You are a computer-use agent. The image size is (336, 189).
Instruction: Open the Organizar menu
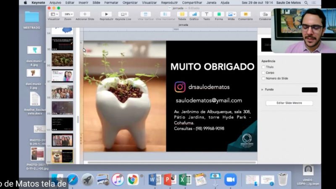coord(130,3)
